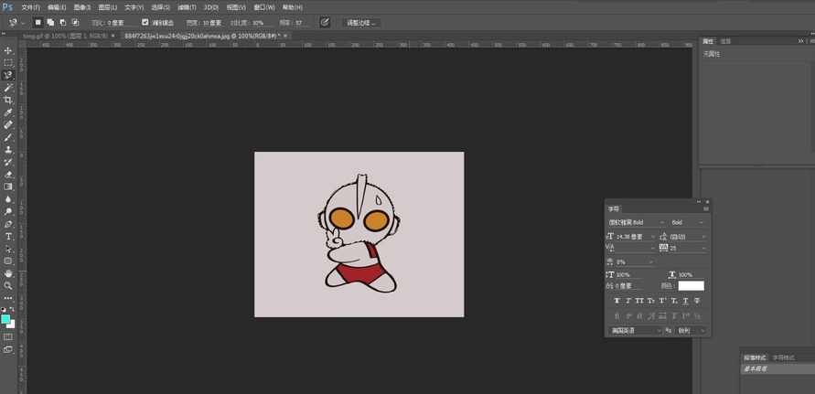This screenshot has height=394, width=815.
Task: Click the 羽化 feather input field
Action: pyautogui.click(x=122, y=22)
